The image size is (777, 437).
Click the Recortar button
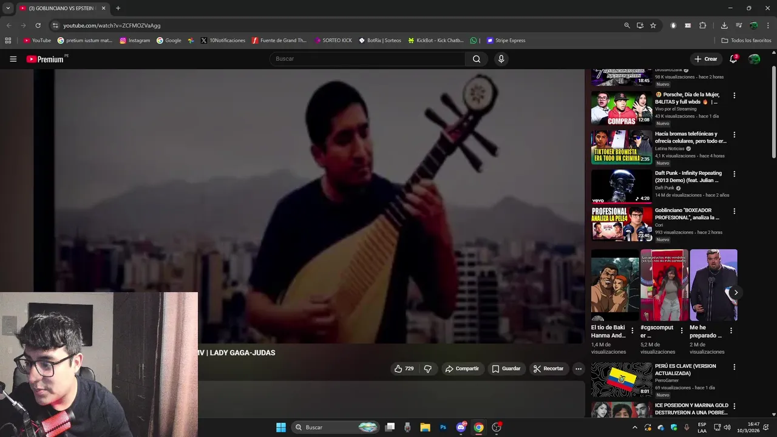[549, 368]
